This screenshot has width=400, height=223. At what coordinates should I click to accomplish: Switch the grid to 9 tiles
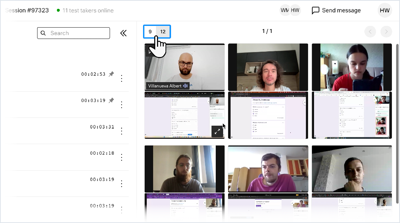click(x=150, y=32)
